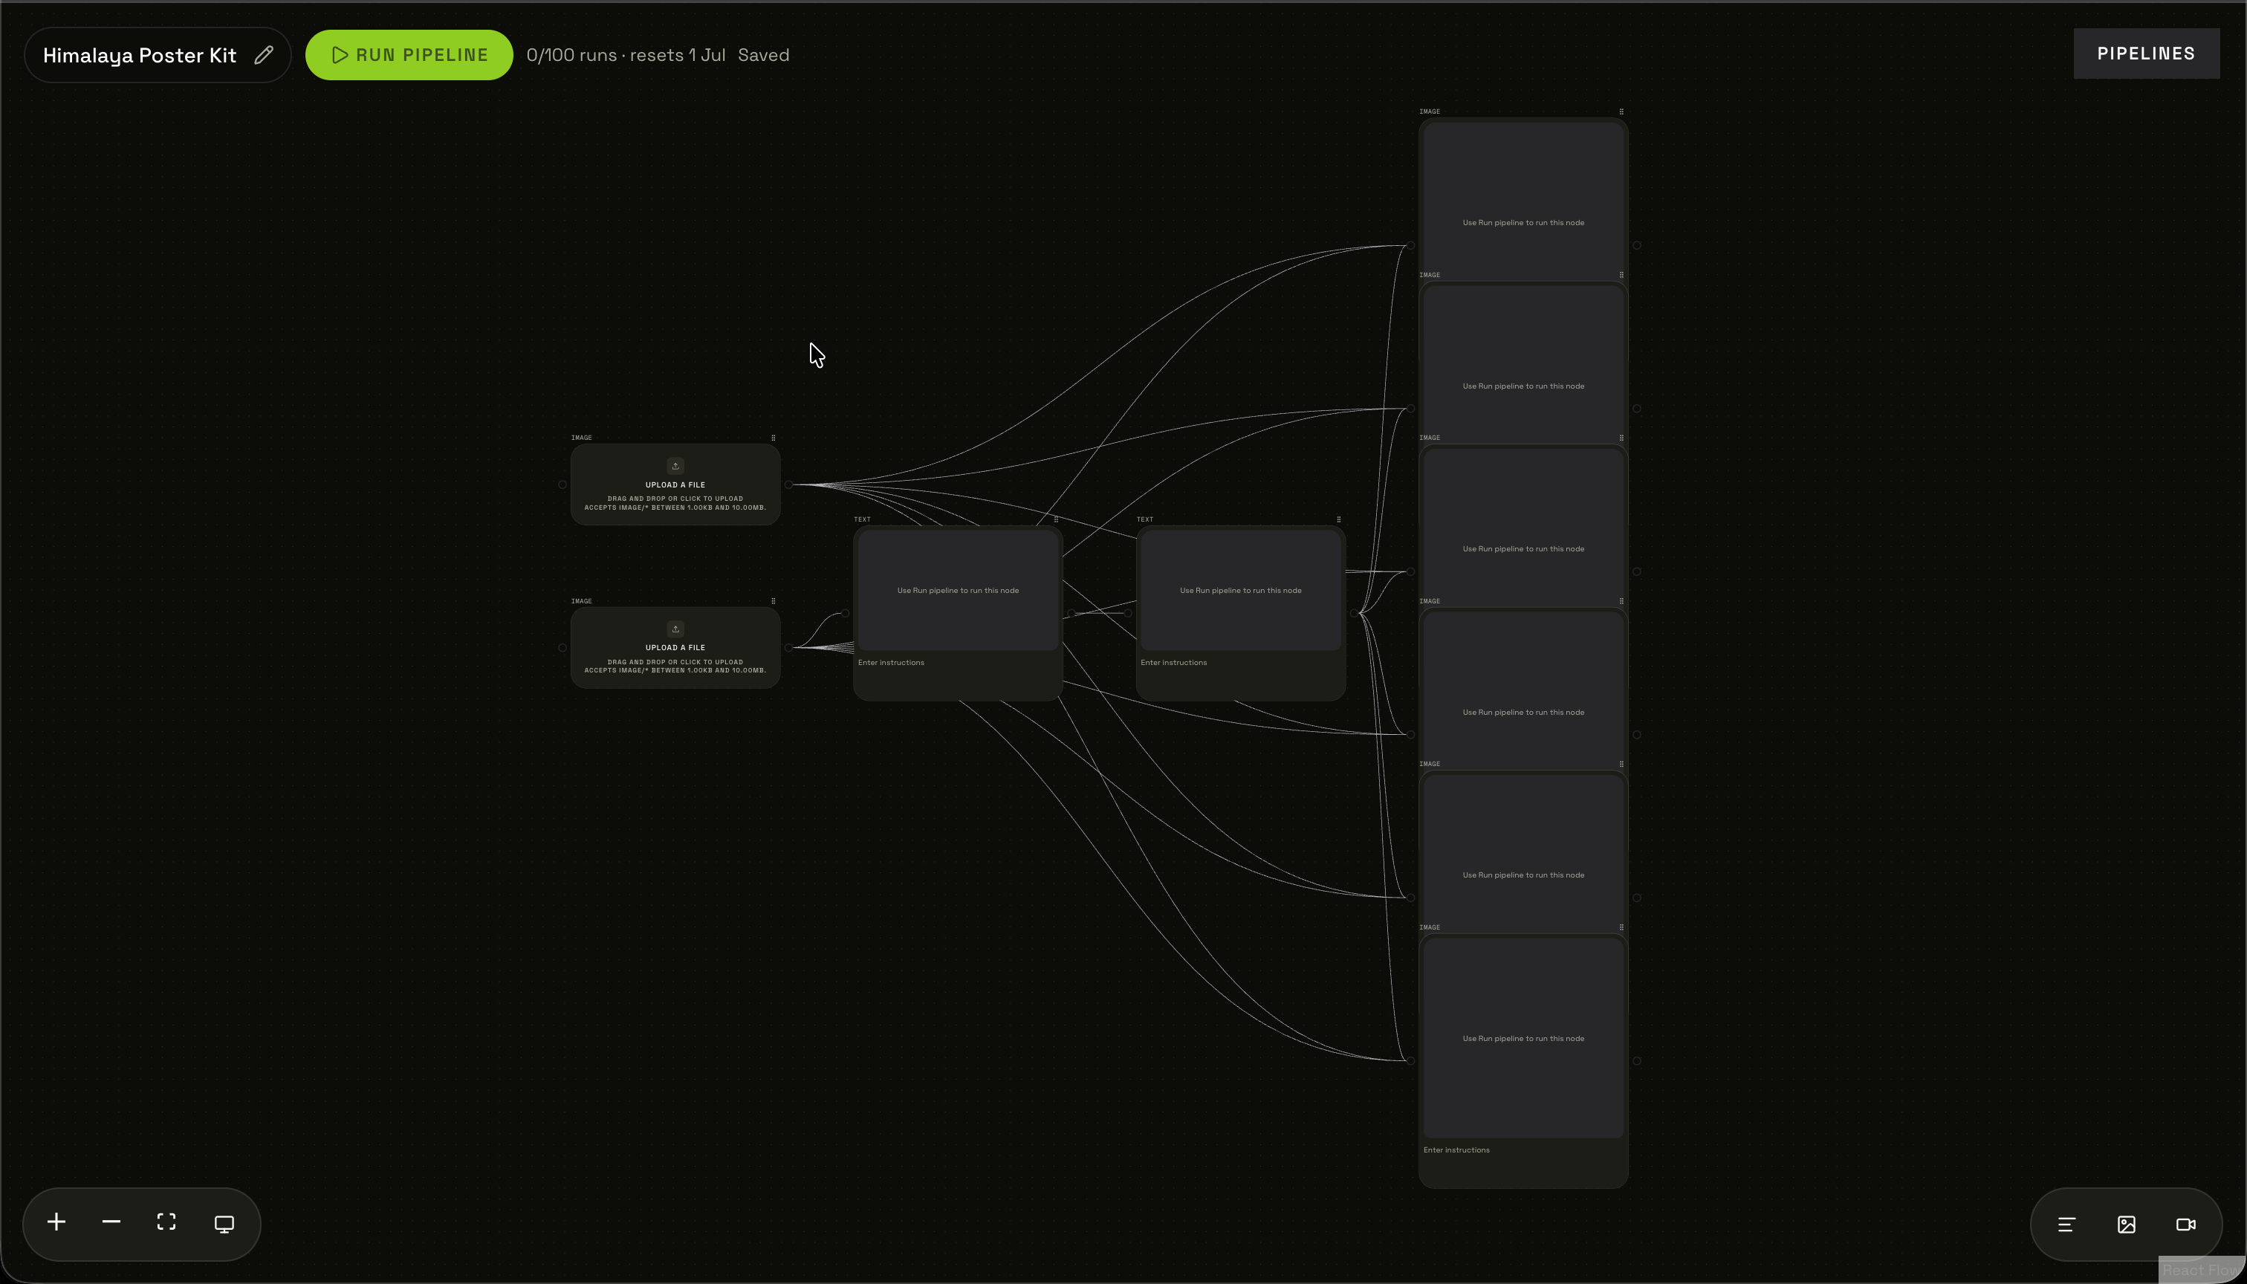The height and width of the screenshot is (1284, 2247).
Task: Click the 'TEXT' label above the left Text node
Action: (862, 519)
